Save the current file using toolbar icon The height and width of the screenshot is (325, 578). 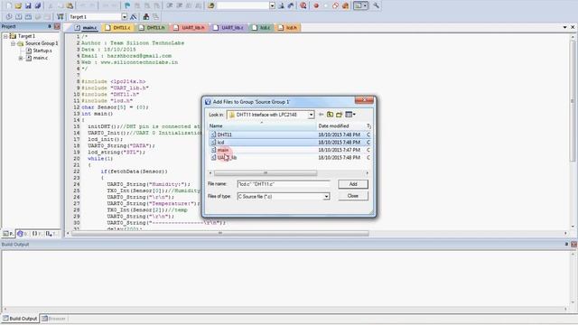(x=28, y=5)
